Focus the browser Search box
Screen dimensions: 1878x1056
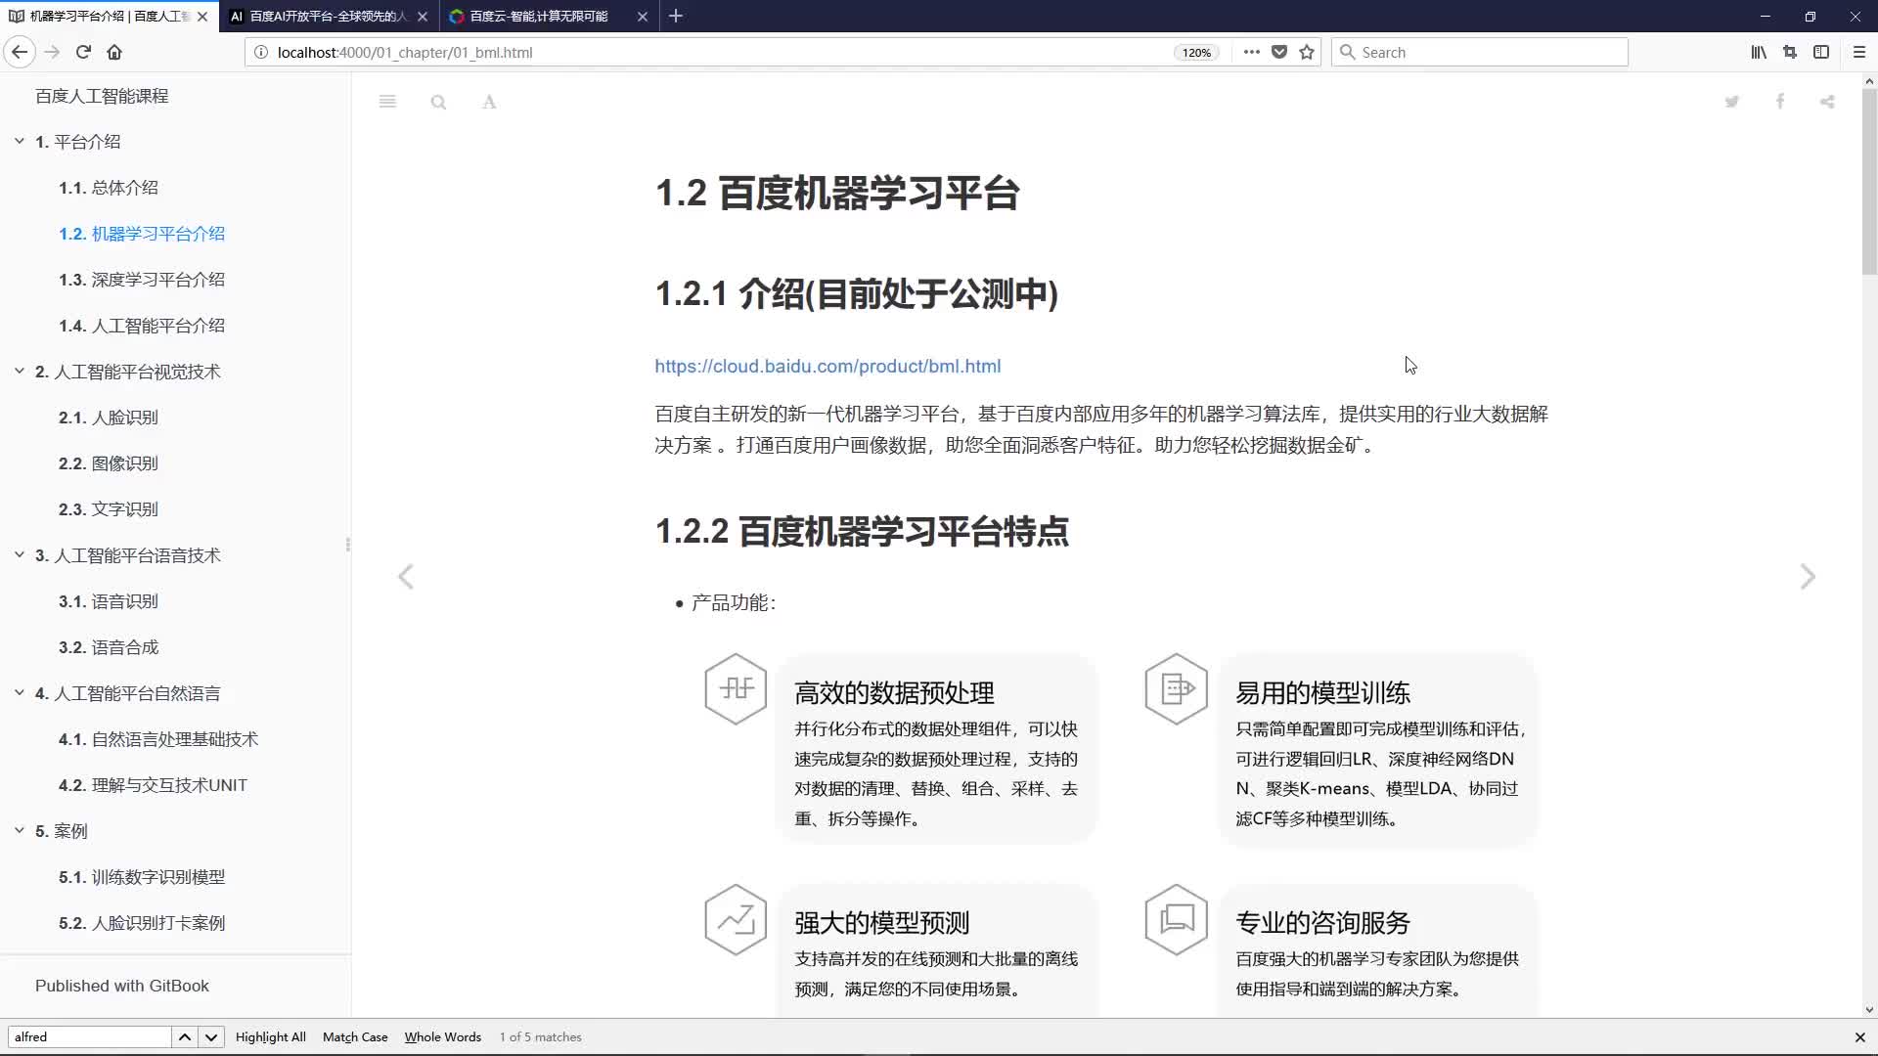pos(1479,52)
